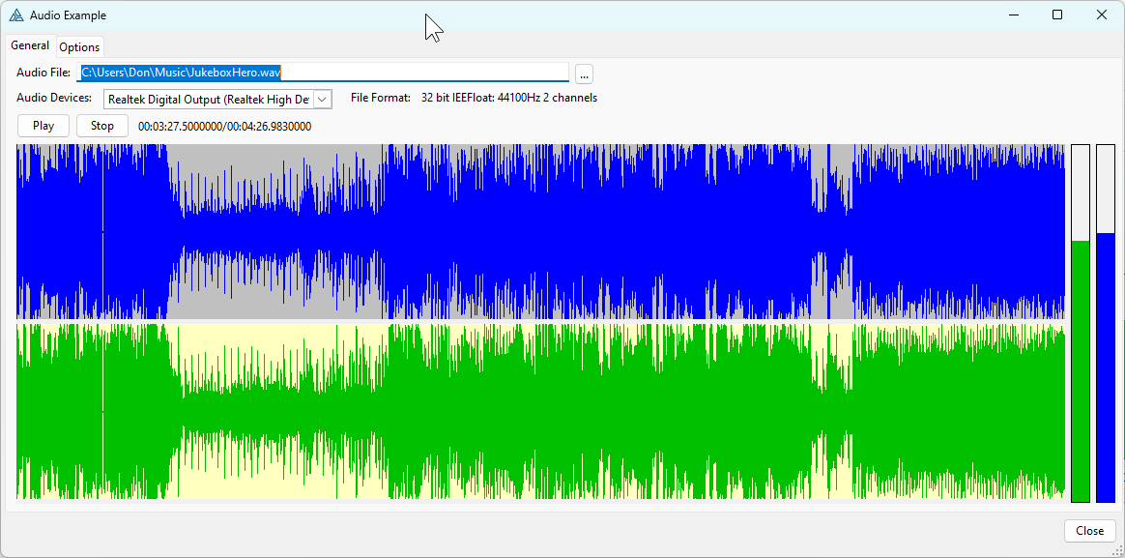Open file browser with the ellipsis button

pos(584,74)
